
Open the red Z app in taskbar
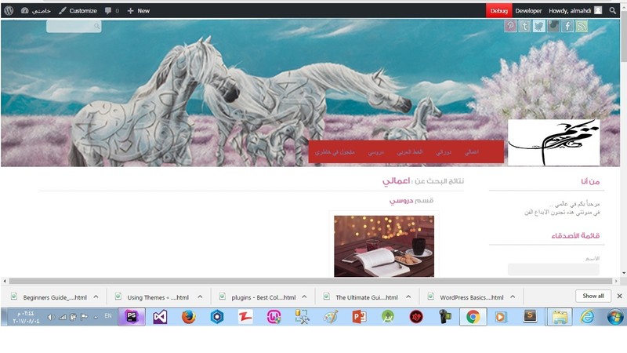245,317
